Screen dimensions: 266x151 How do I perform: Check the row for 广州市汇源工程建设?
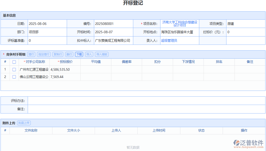(x=14, y=69)
